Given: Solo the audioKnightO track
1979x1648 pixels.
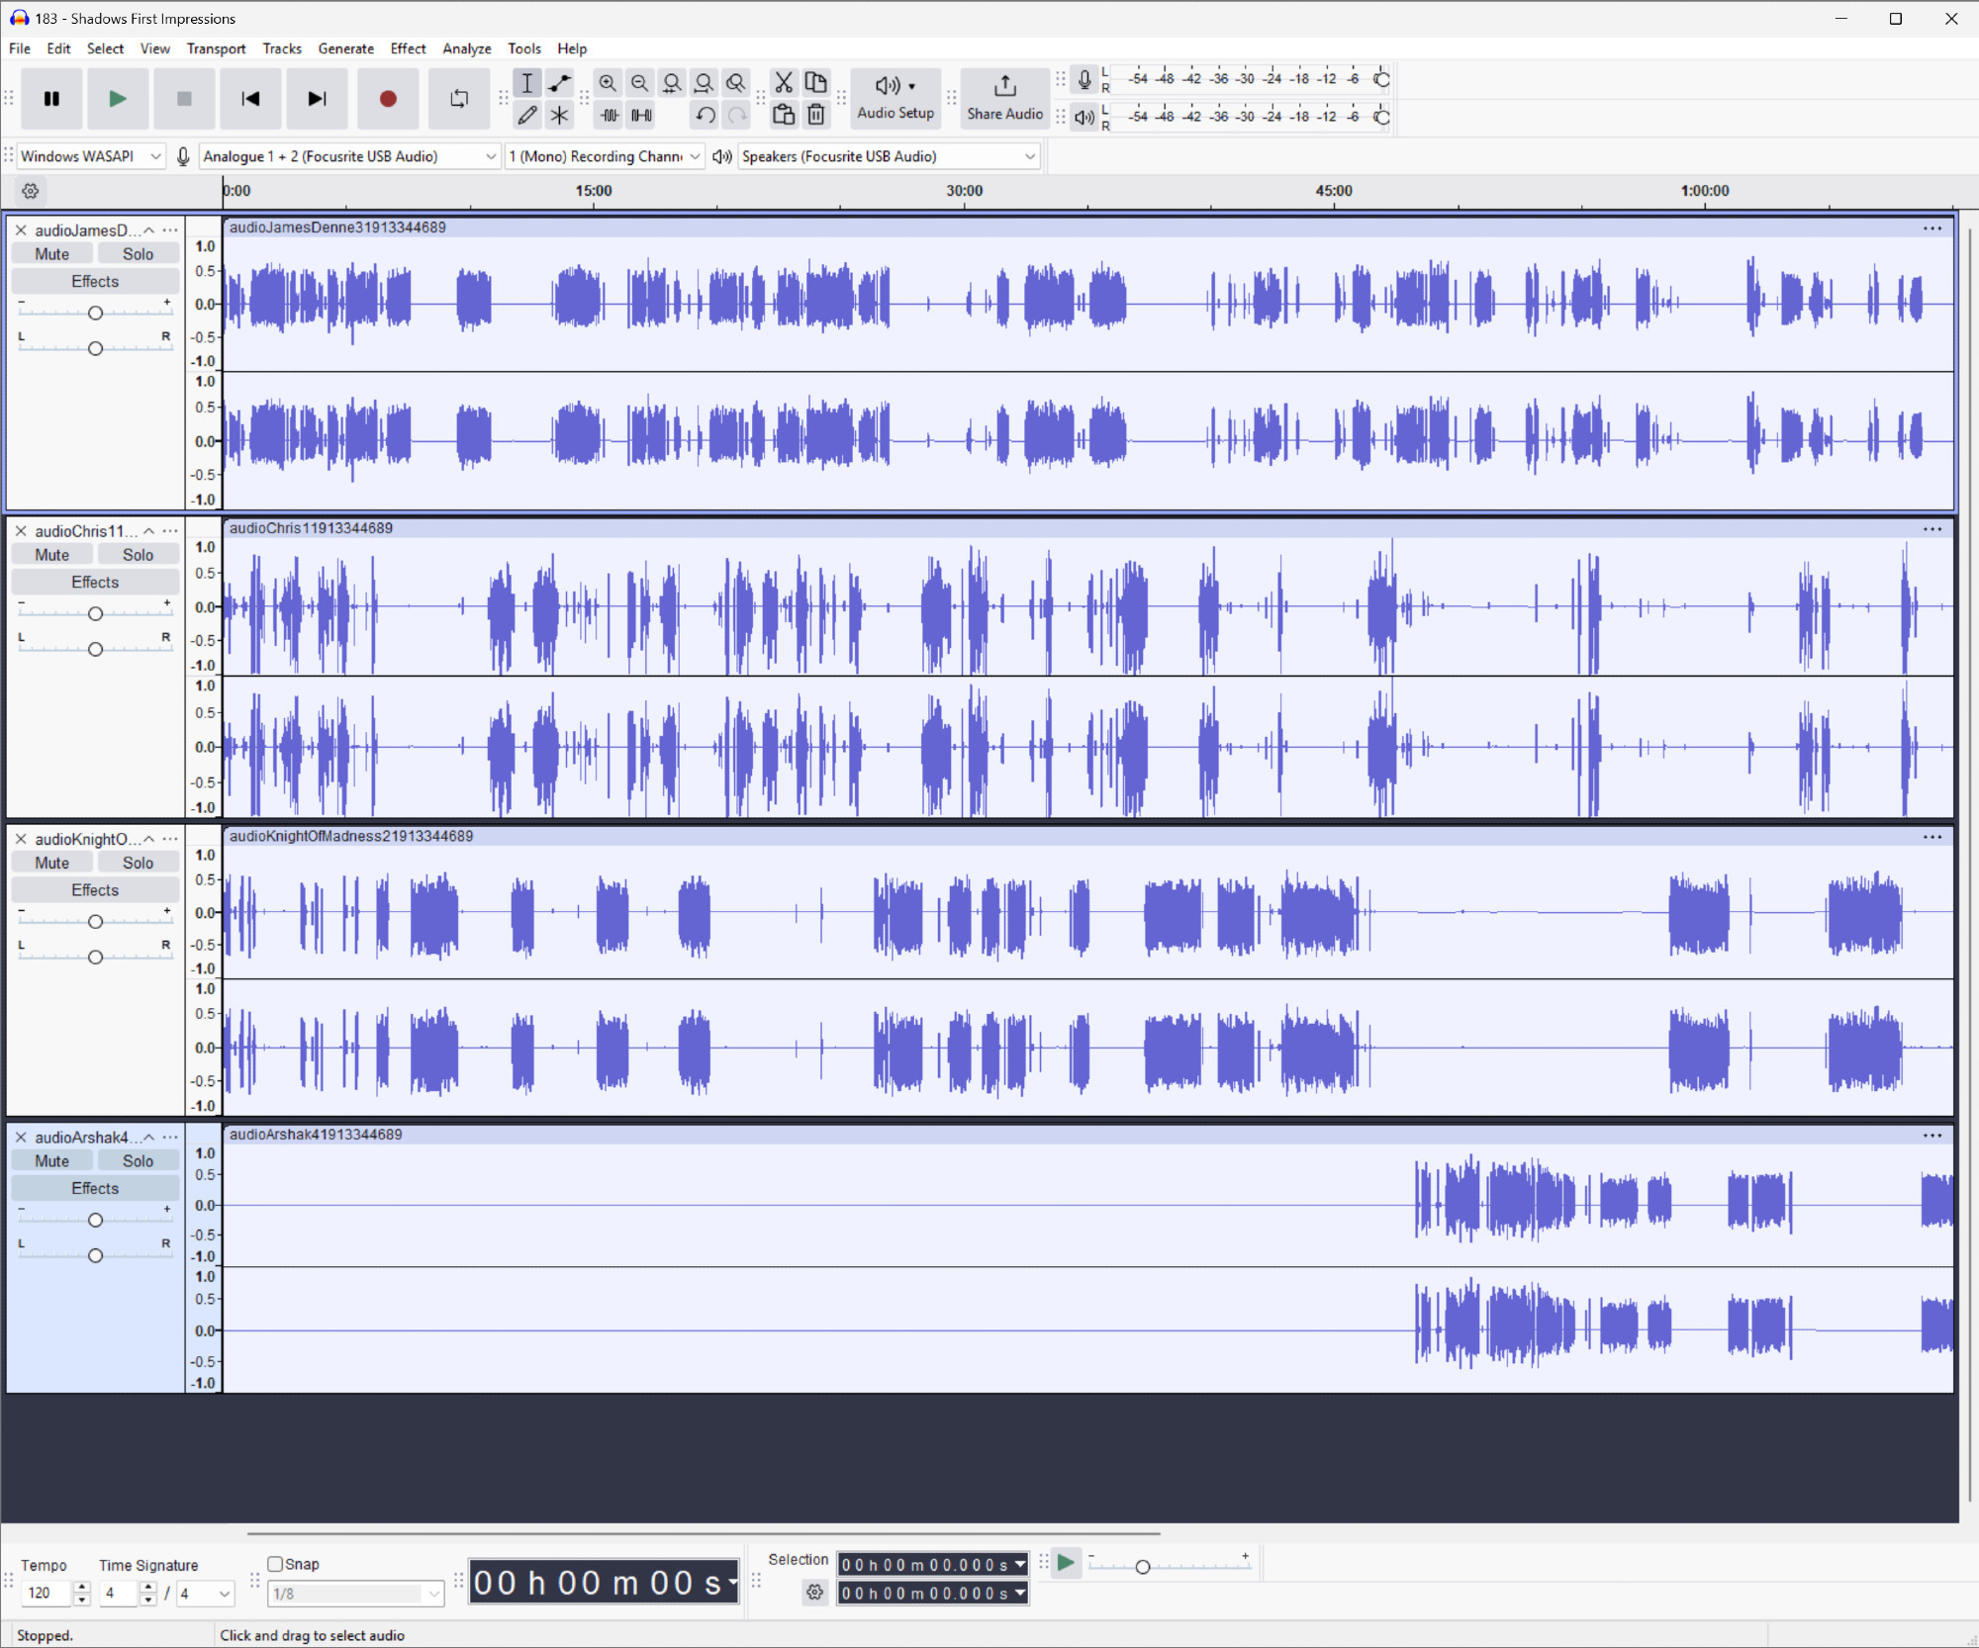Looking at the screenshot, I should [x=139, y=863].
